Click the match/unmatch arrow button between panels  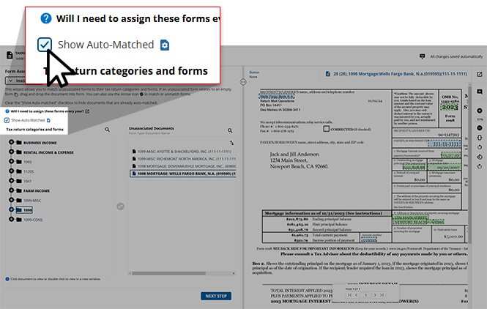pyautogui.click(x=121, y=206)
